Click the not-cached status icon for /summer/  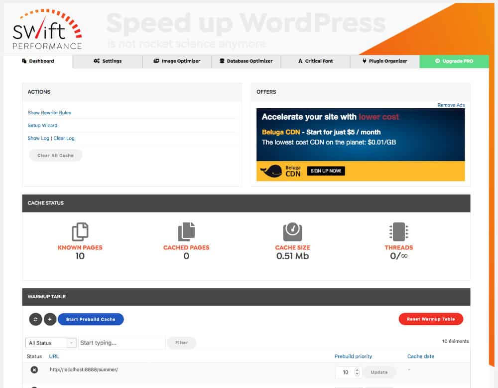tap(34, 370)
